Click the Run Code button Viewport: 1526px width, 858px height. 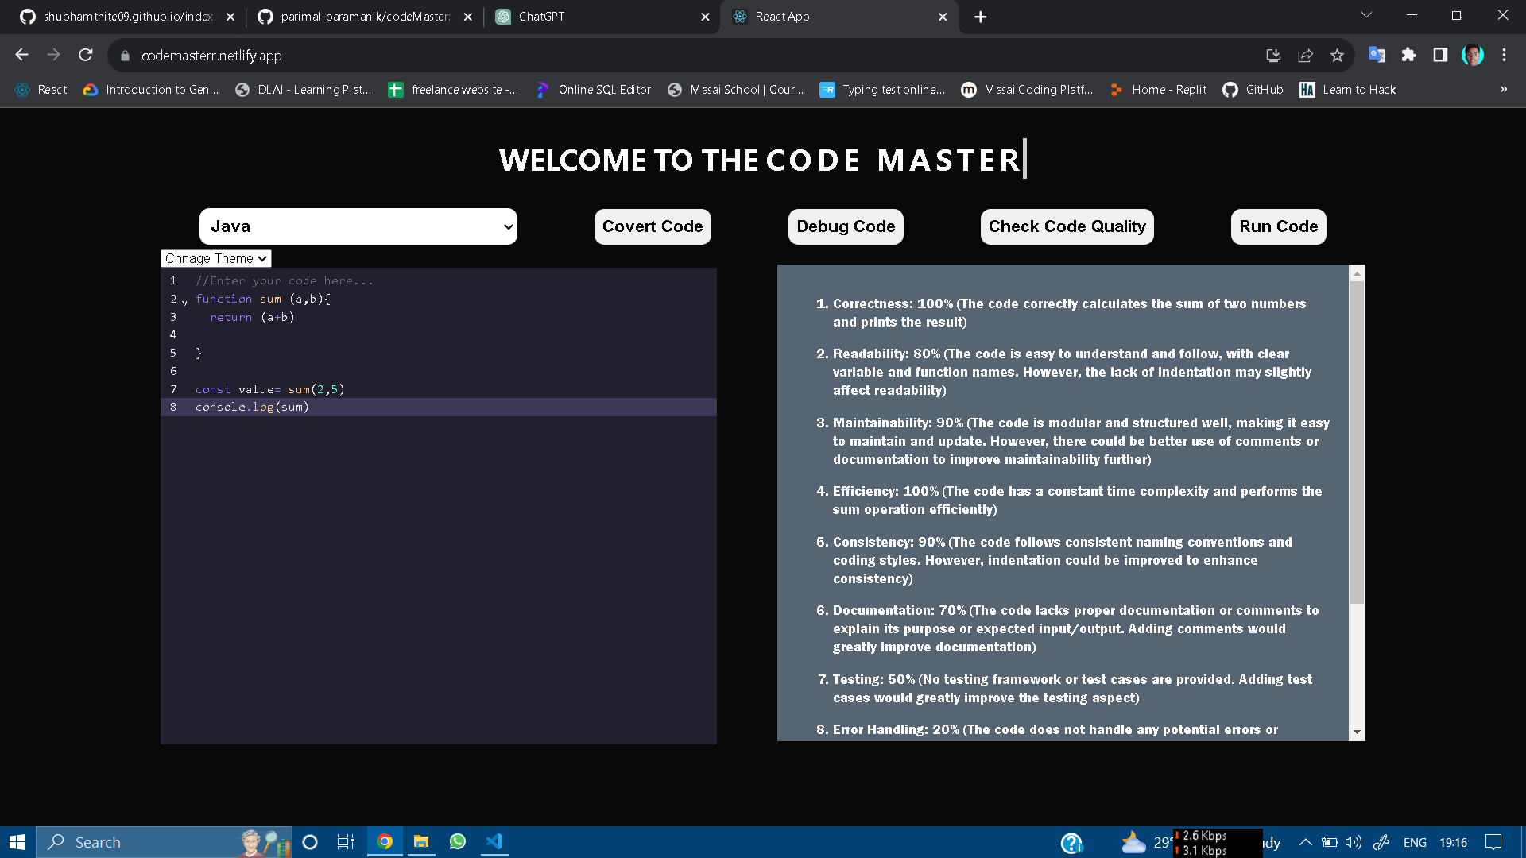1277,226
